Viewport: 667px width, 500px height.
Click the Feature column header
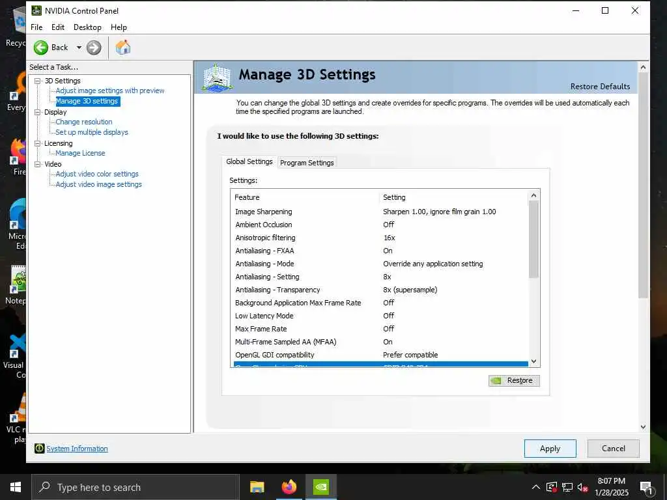pos(306,197)
